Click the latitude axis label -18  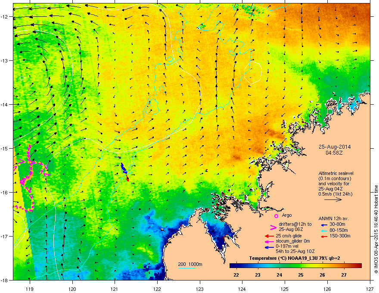[x=4, y=280]
